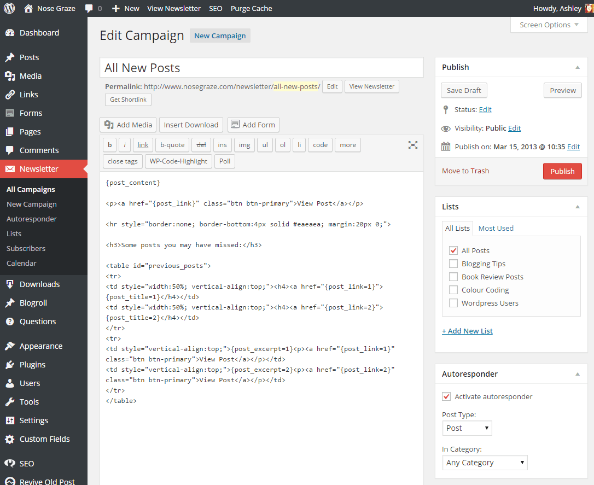Open the In Category dropdown
Screen dimensions: 594x485
485,463
